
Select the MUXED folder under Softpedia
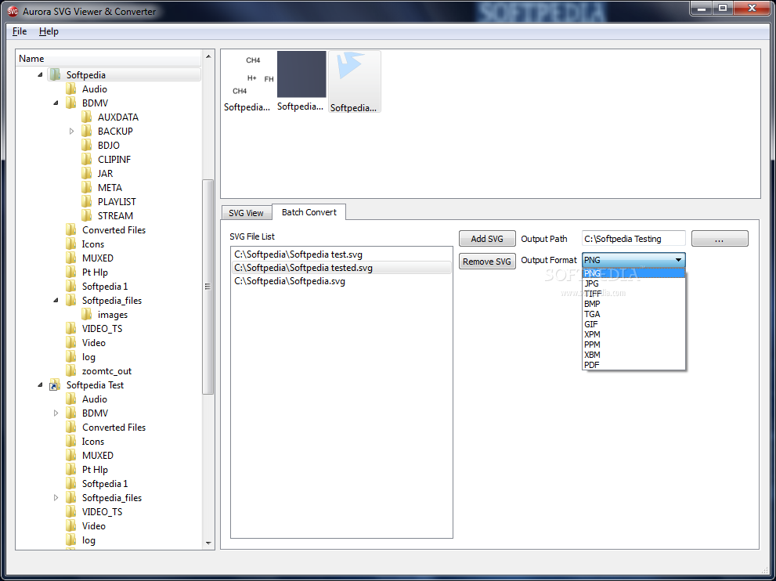(98, 258)
